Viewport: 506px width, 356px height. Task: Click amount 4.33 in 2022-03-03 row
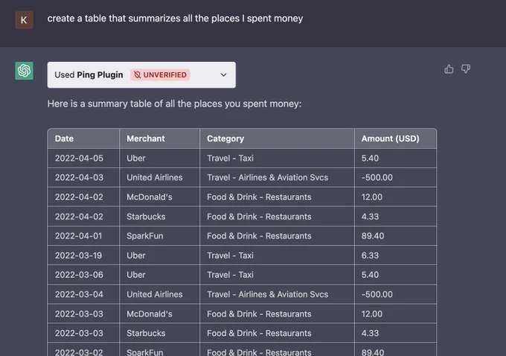(x=370, y=334)
